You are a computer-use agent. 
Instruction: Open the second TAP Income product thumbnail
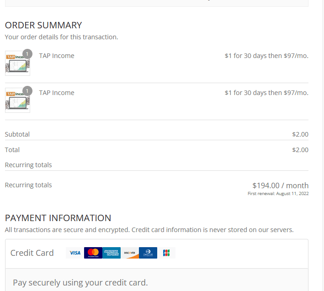click(17, 101)
